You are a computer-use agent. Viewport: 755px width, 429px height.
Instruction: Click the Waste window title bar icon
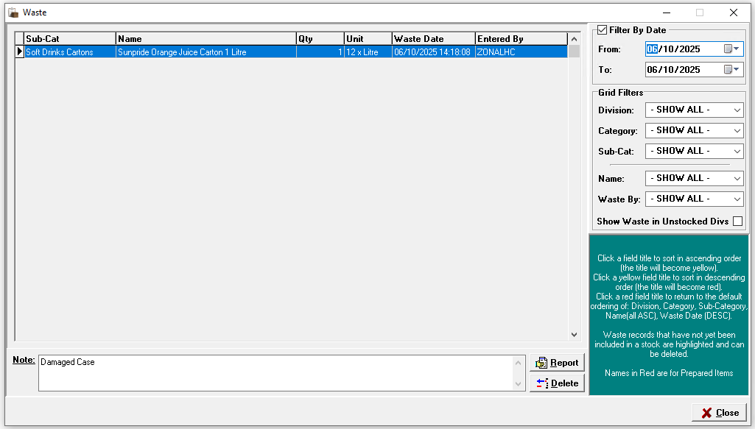click(13, 13)
